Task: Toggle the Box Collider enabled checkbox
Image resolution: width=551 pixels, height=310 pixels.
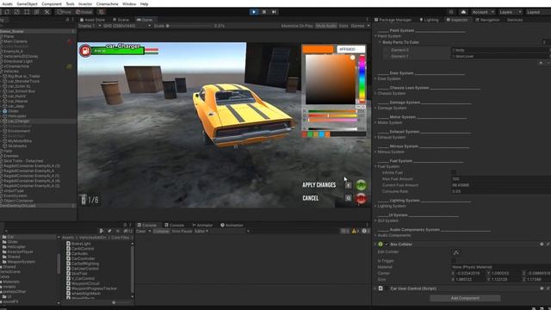Action: click(387, 244)
